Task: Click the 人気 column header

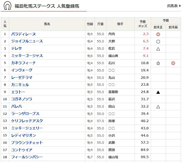Action: [x=5, y=24]
